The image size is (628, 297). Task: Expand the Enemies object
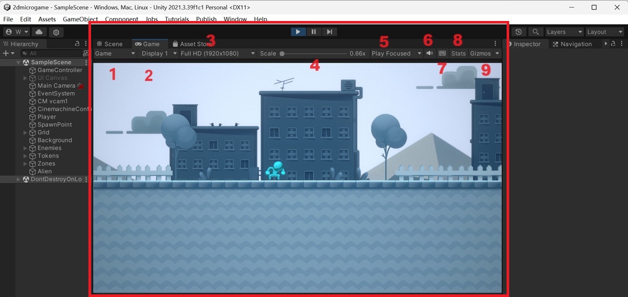[25, 148]
